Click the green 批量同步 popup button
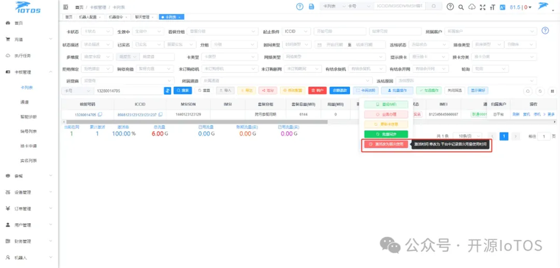This screenshot has width=560, height=268. tap(386, 134)
